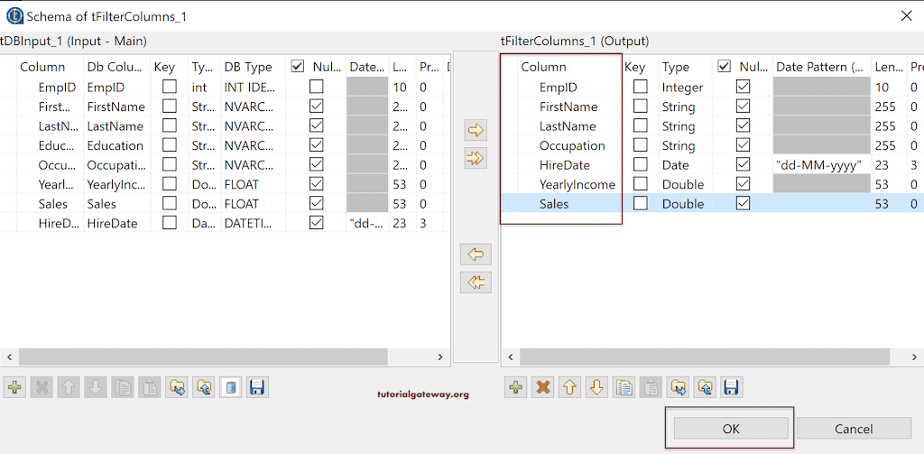
Task: Import output schema from file
Action: 678,387
